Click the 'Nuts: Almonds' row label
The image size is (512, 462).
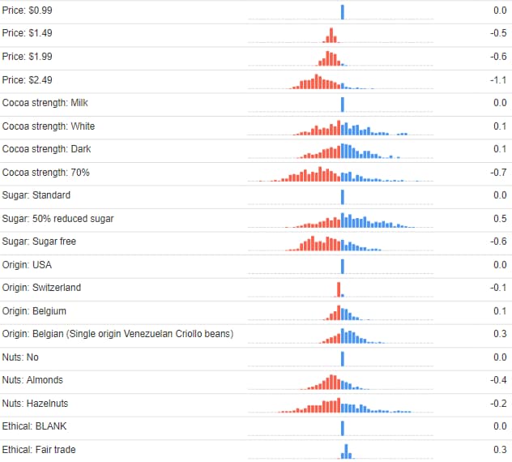coord(32,380)
